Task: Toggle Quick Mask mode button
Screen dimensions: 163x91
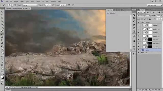Action: [x=2, y=81]
